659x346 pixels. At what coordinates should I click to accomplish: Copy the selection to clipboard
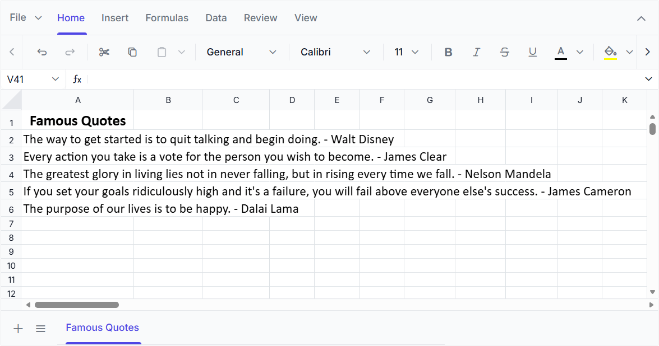[132, 52]
